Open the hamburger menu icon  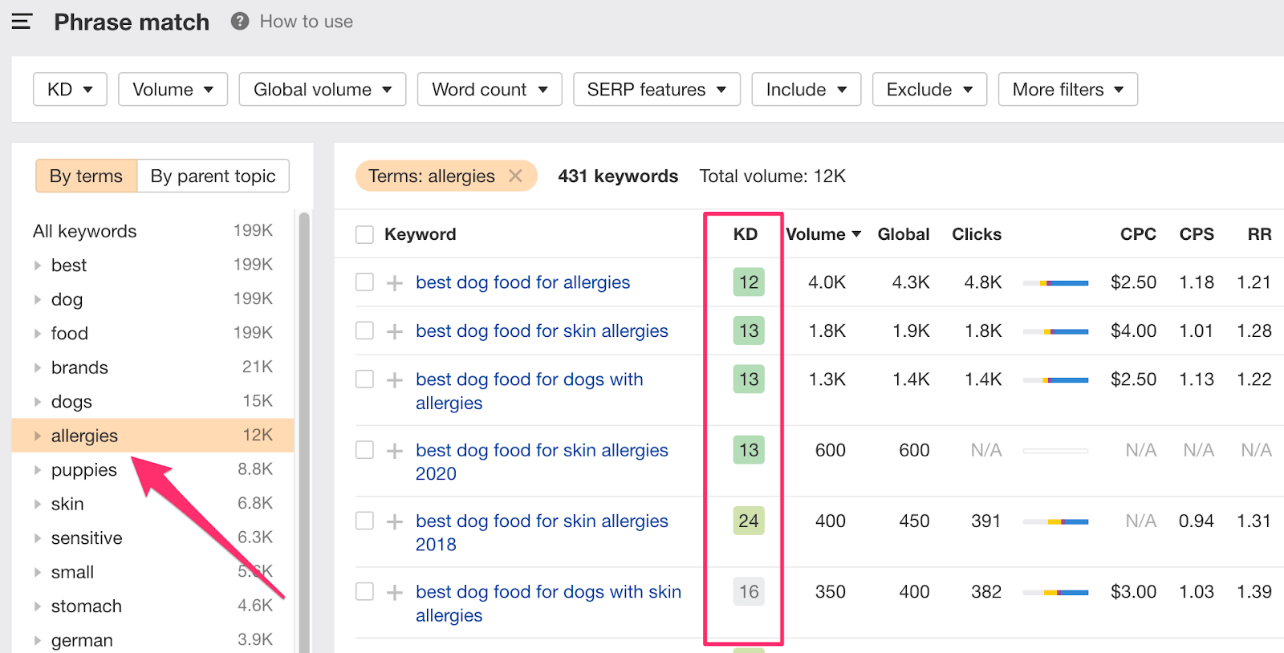22,22
